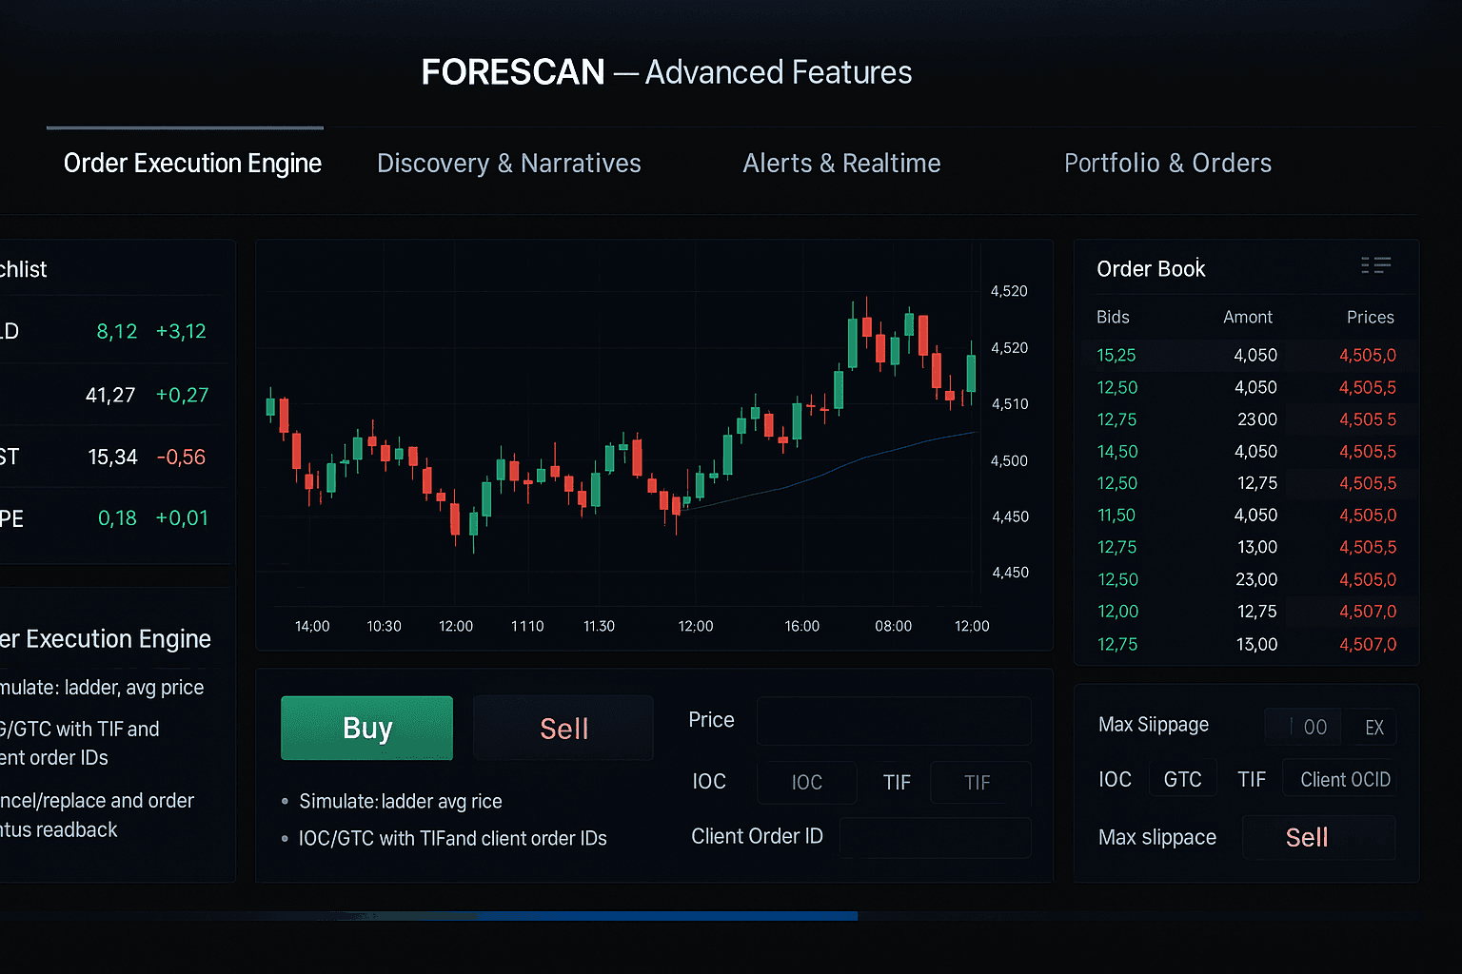
Task: Select the GTC option in the slippage panel
Action: coord(1182,779)
